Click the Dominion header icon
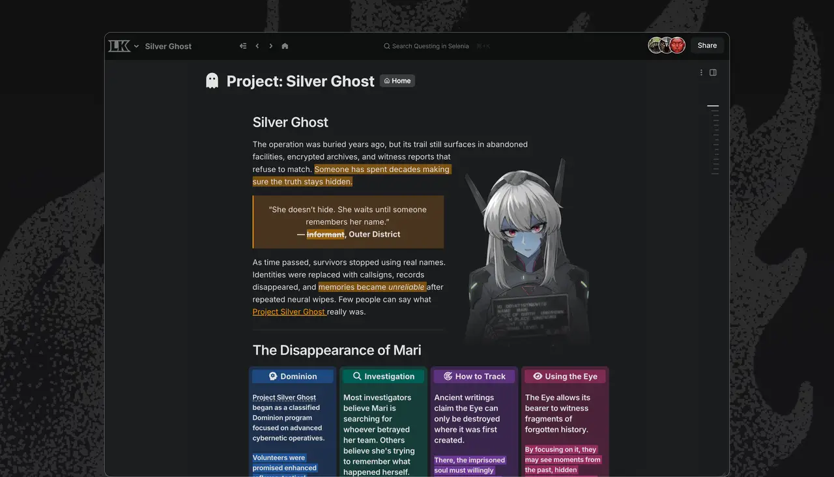 [x=273, y=376]
